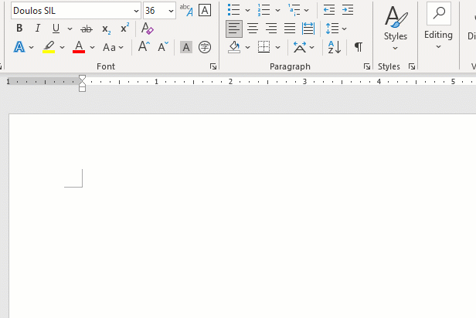Apply superscript to text

(x=124, y=29)
